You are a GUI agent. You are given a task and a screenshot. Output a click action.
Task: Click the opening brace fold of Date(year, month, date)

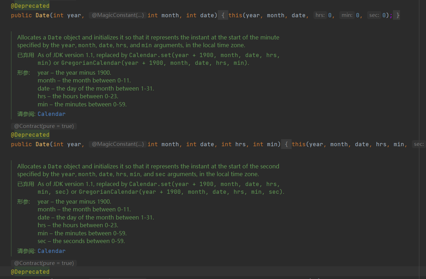coord(223,15)
